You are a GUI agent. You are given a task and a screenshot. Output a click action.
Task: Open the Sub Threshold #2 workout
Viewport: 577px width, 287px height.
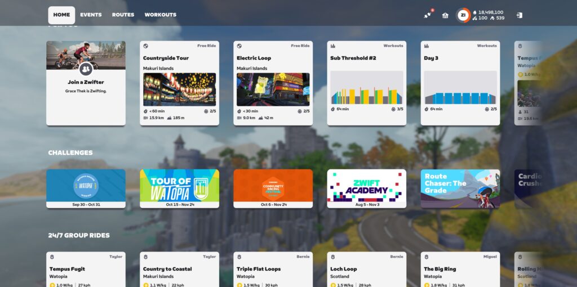366,83
